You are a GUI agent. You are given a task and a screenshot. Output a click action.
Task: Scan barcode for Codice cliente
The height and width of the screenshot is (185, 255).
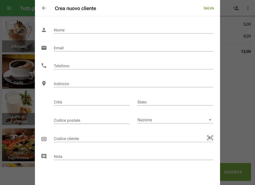pyautogui.click(x=210, y=138)
